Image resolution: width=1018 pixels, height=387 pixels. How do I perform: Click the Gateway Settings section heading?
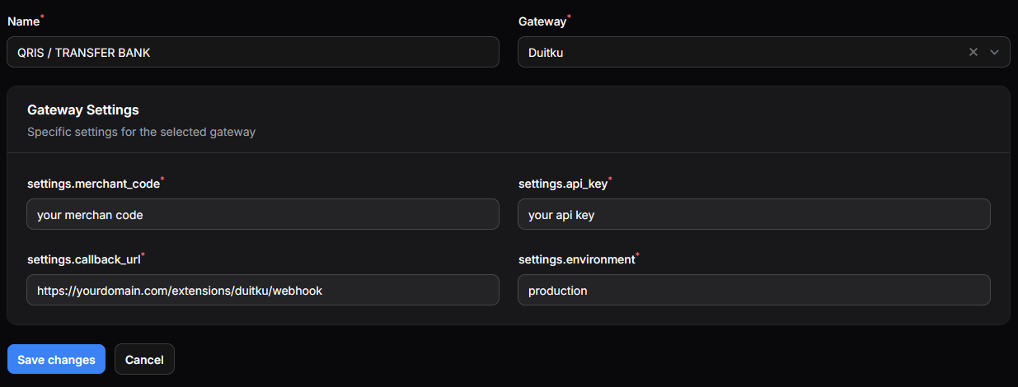(82, 110)
